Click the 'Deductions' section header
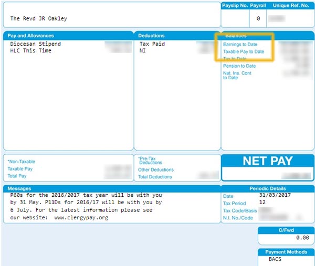 [151, 36]
